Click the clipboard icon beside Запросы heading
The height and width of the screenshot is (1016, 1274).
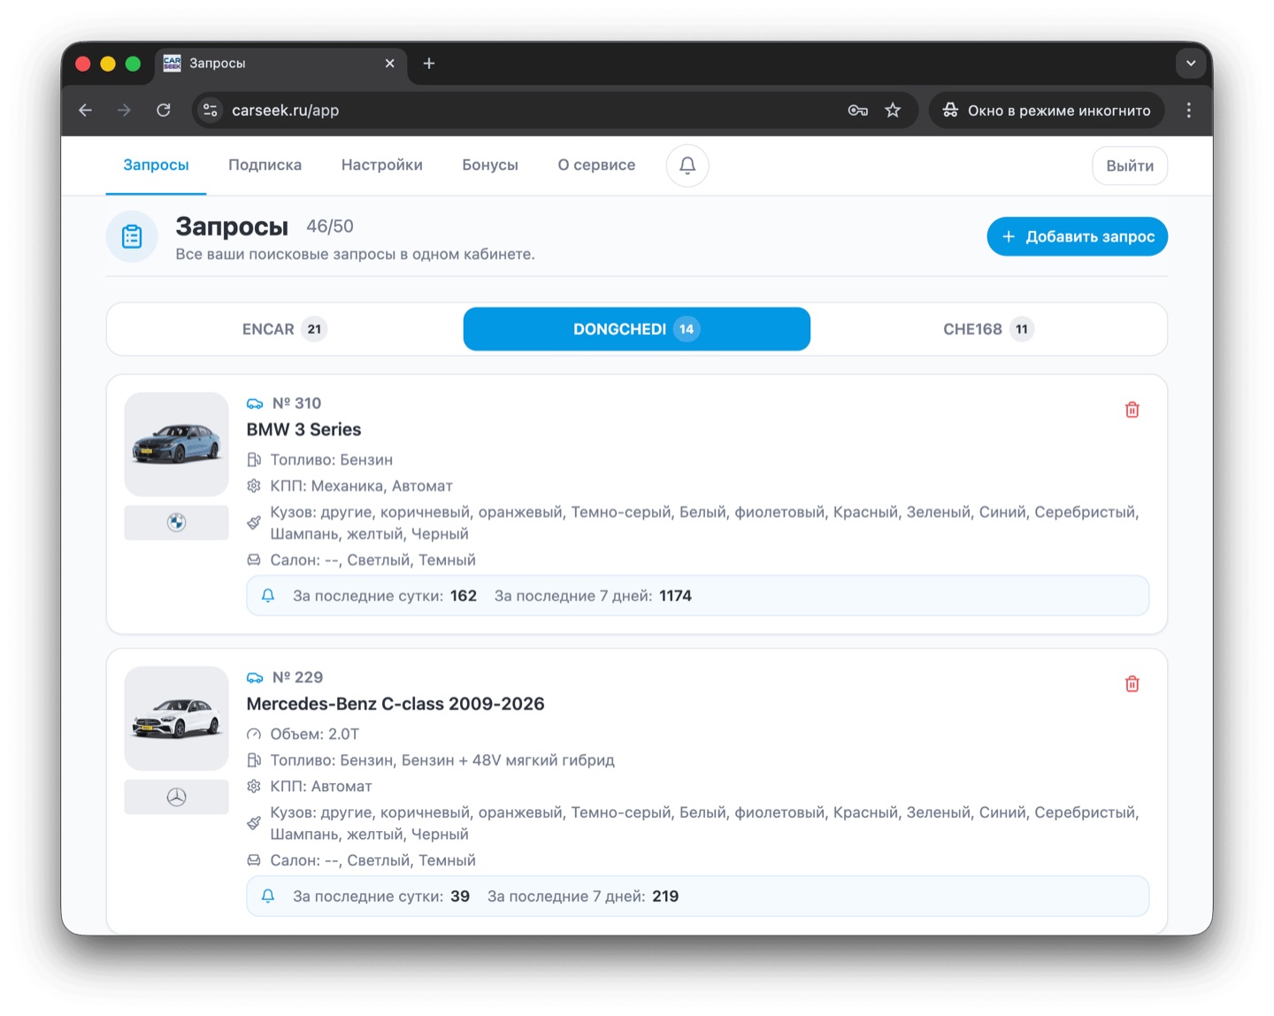(x=132, y=236)
